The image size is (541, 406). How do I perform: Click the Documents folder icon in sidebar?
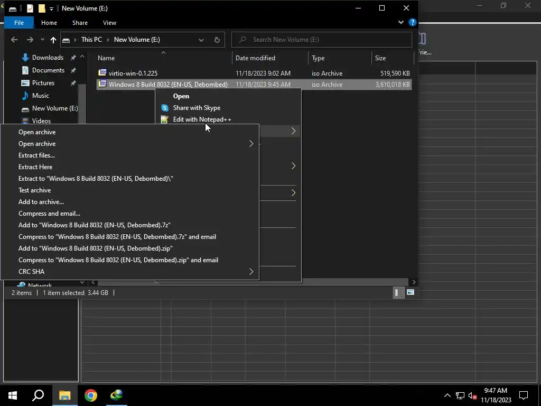(x=25, y=70)
